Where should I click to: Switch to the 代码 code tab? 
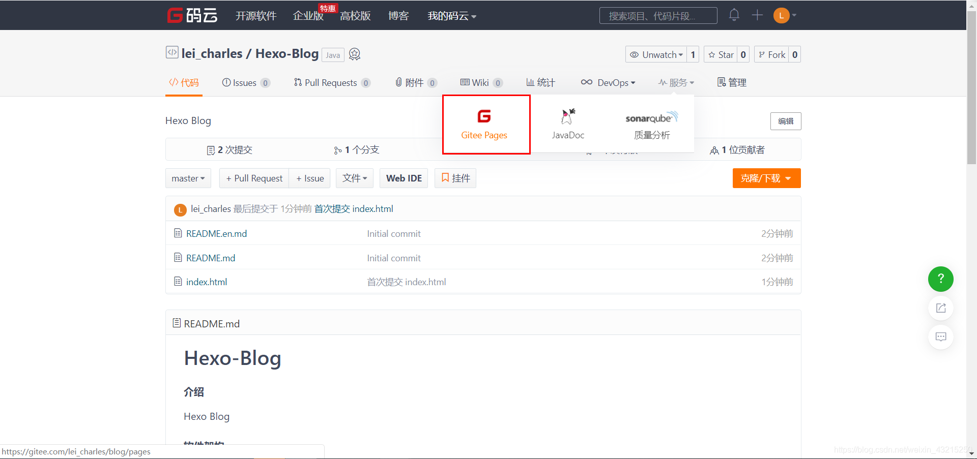pyautogui.click(x=184, y=82)
